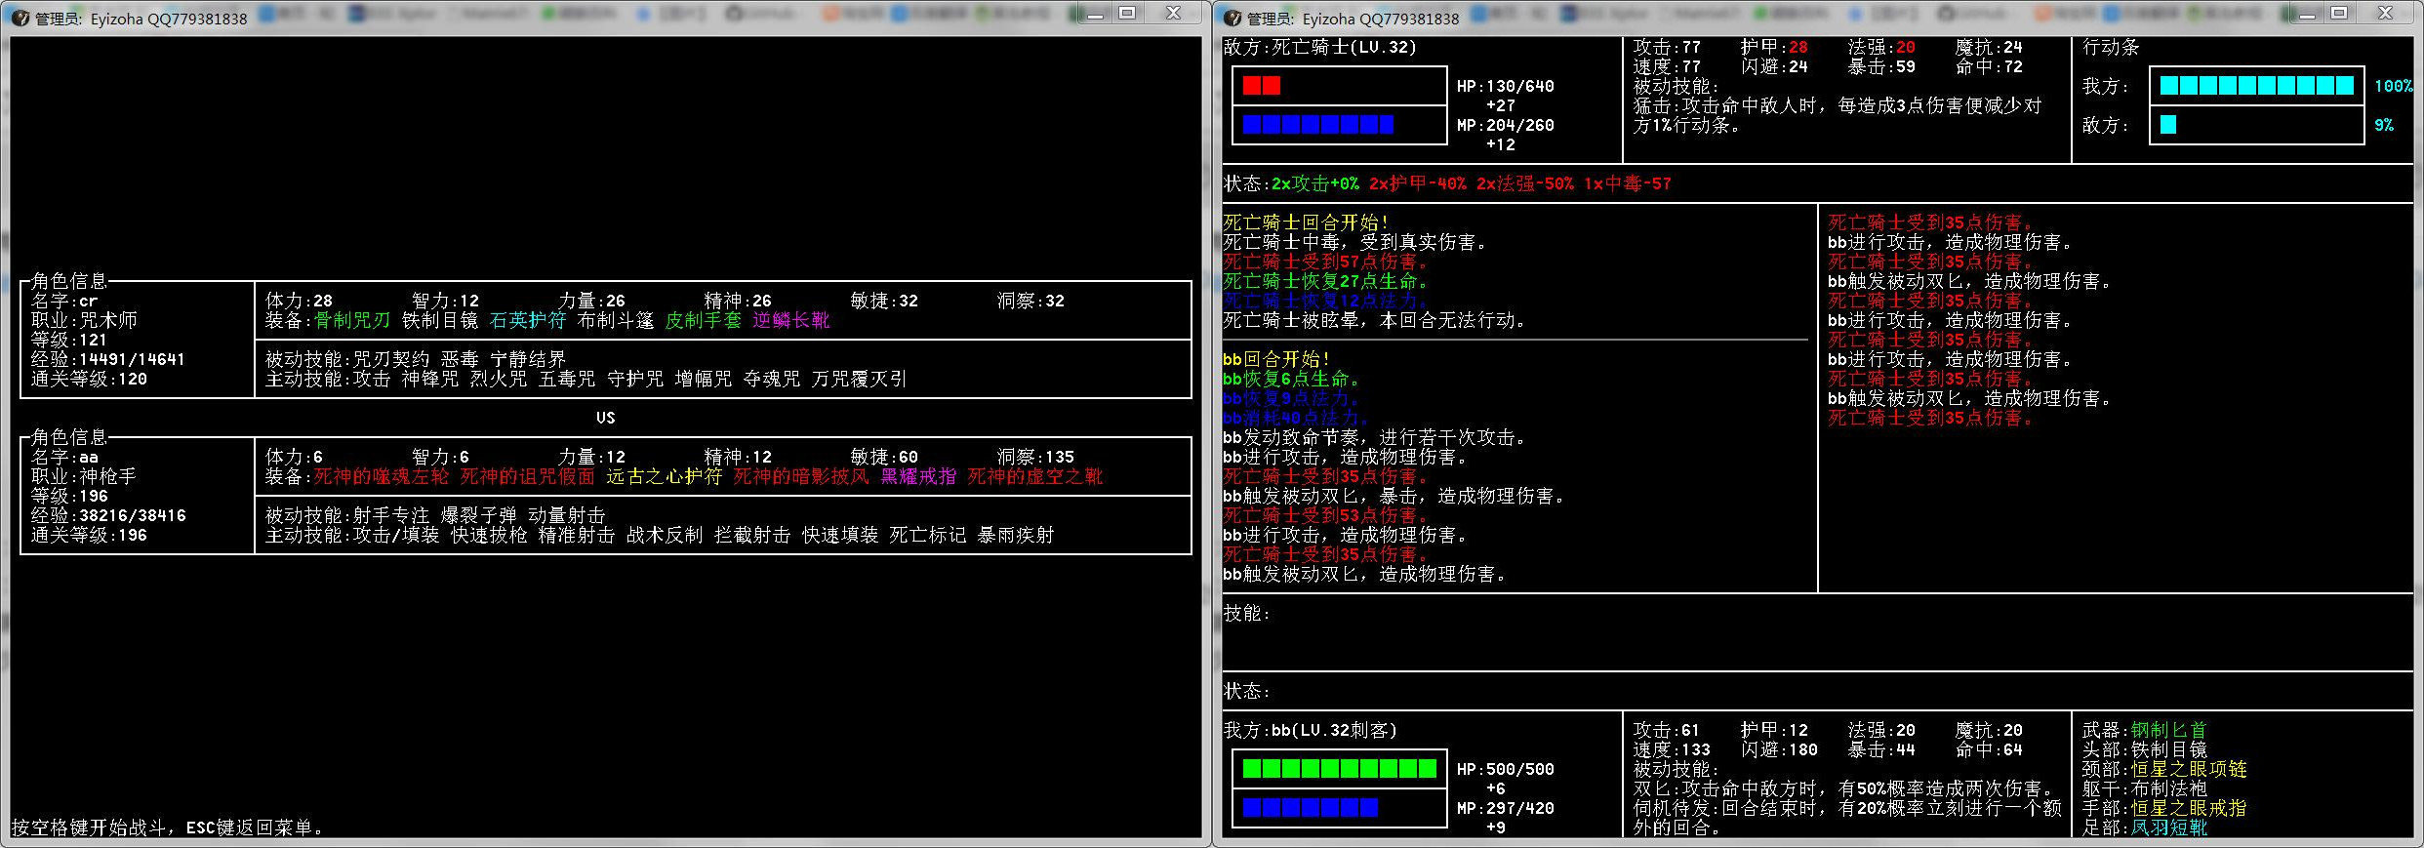The image size is (2424, 848).
Task: Maximize the right console window
Action: coord(2339,14)
